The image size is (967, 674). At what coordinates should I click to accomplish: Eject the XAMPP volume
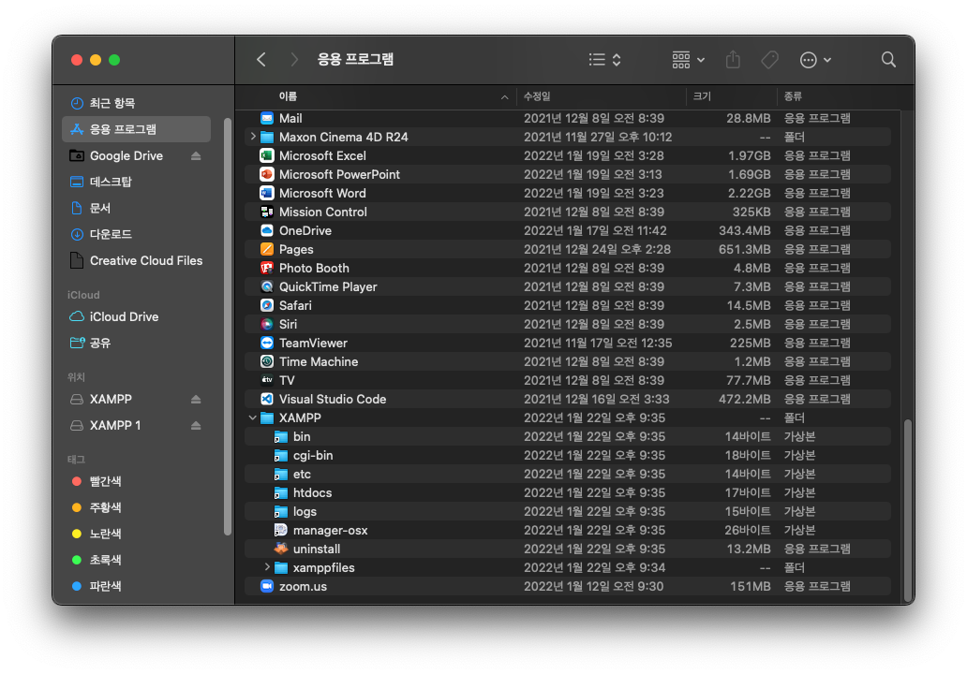pos(196,399)
